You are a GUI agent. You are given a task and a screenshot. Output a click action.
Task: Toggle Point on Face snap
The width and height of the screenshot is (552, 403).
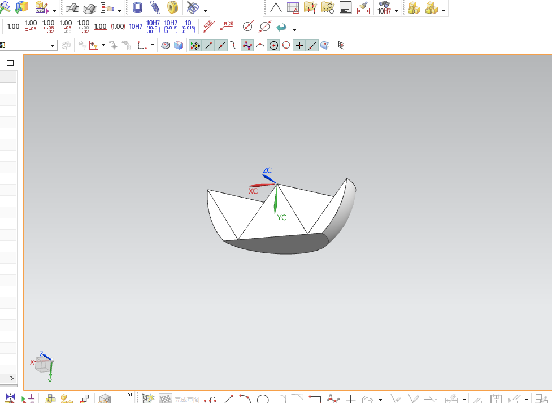pos(325,45)
